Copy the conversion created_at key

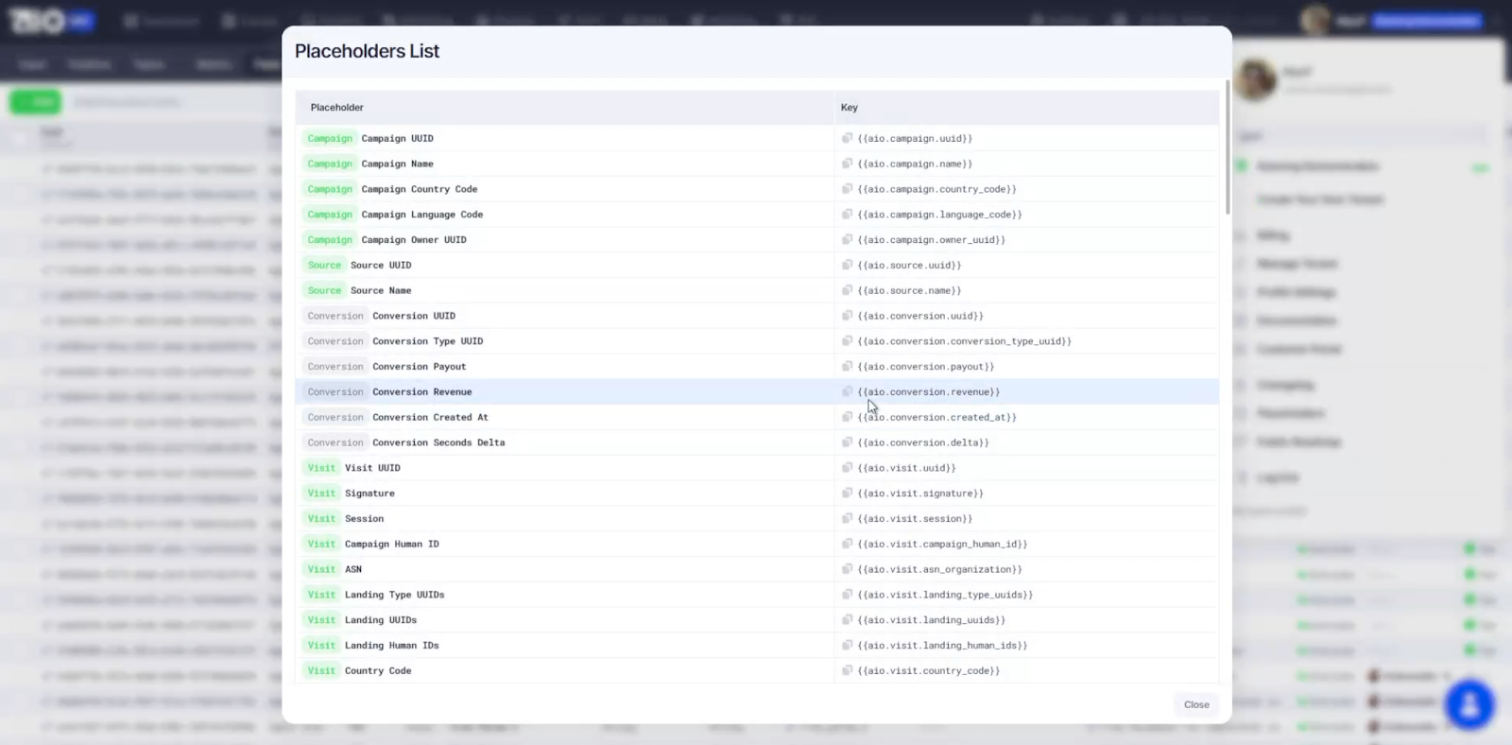coord(847,417)
